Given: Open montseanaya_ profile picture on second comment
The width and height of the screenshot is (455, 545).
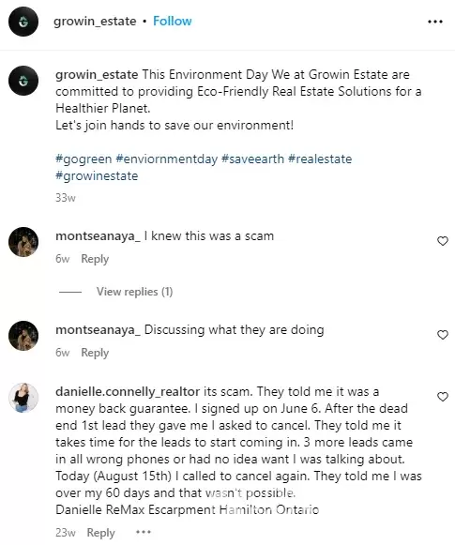Looking at the screenshot, I should click(x=23, y=336).
